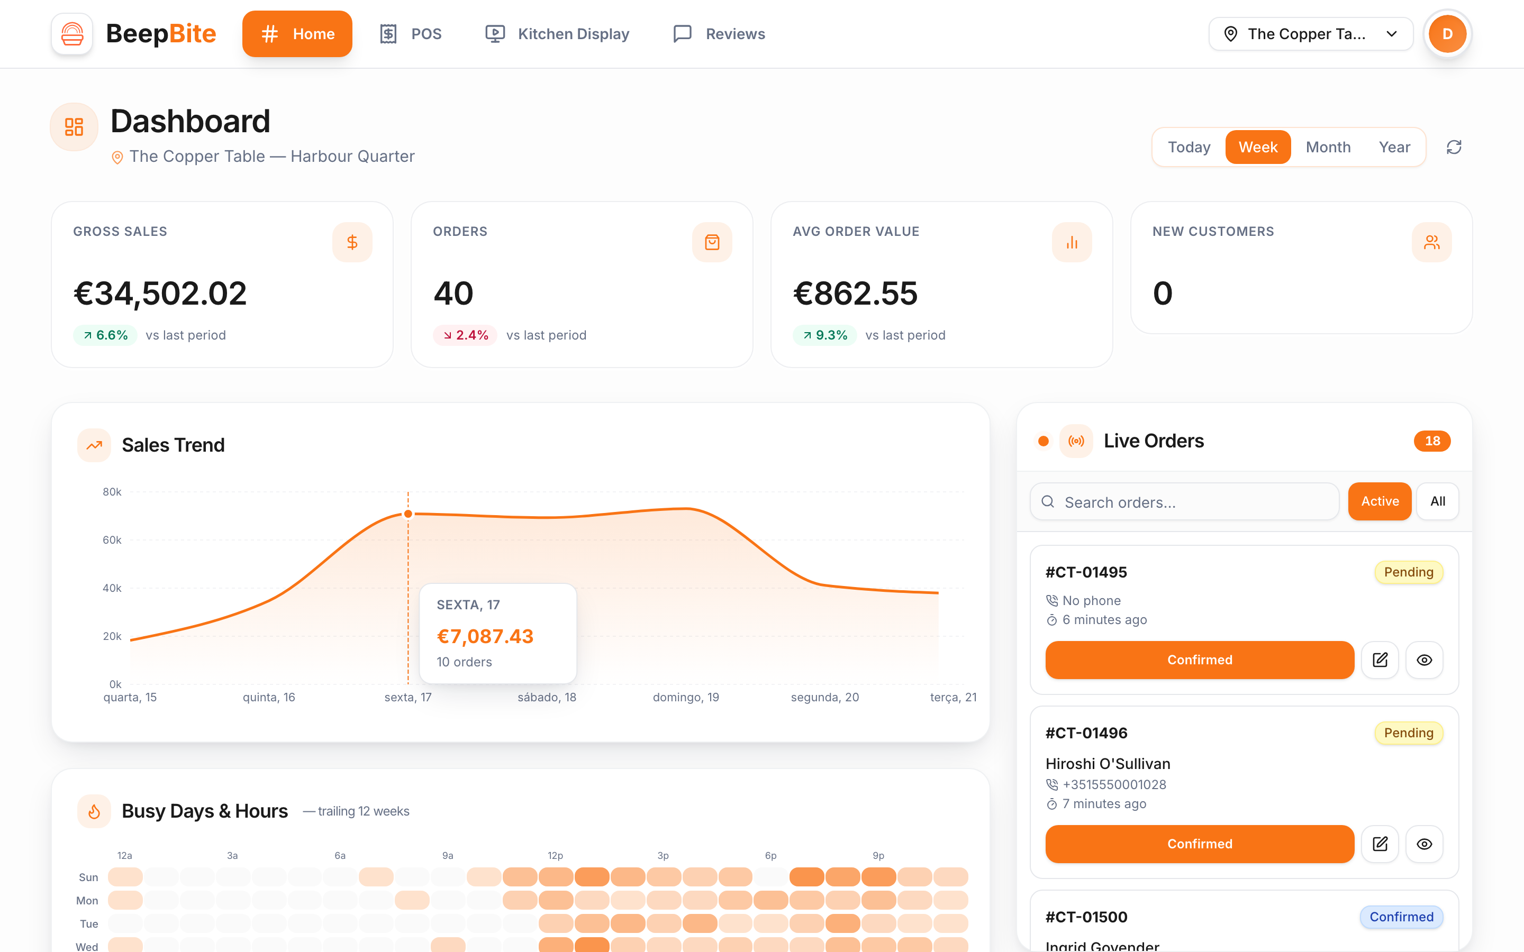Screen dimensions: 1524x952
Task: Click the Dashboard grid icon
Action: coord(74,126)
